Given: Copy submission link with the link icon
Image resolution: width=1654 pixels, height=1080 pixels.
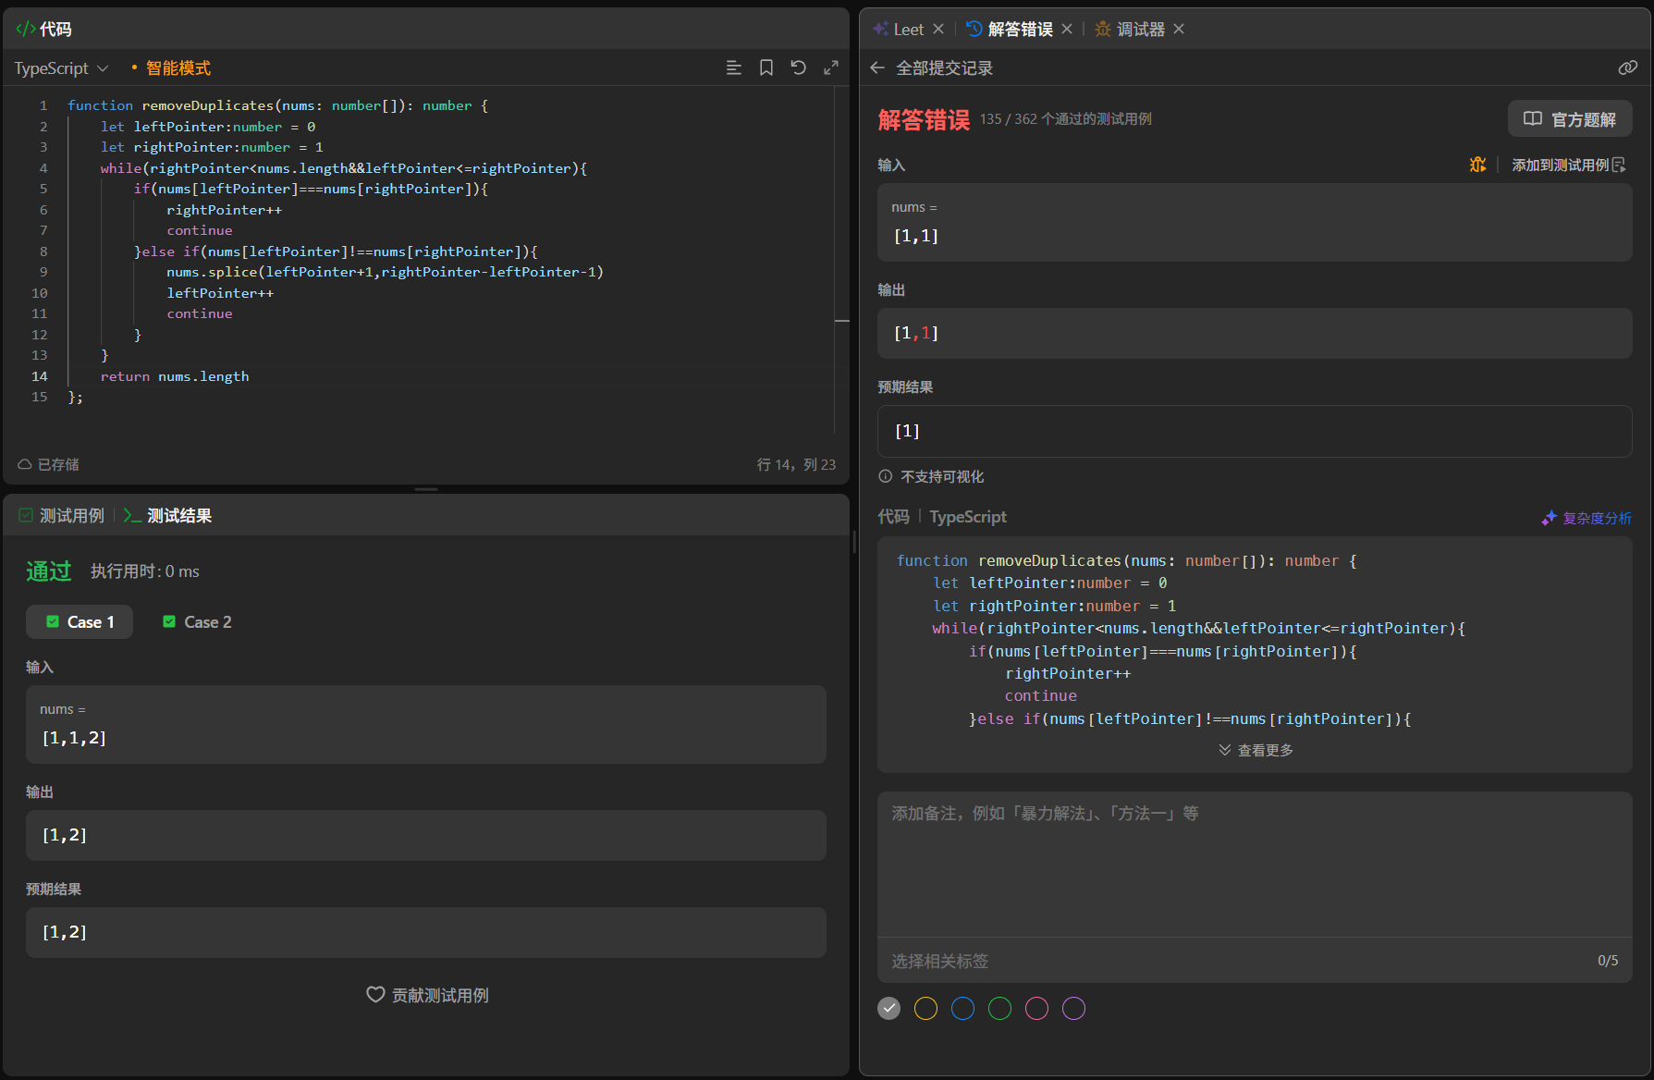Looking at the screenshot, I should (1627, 68).
